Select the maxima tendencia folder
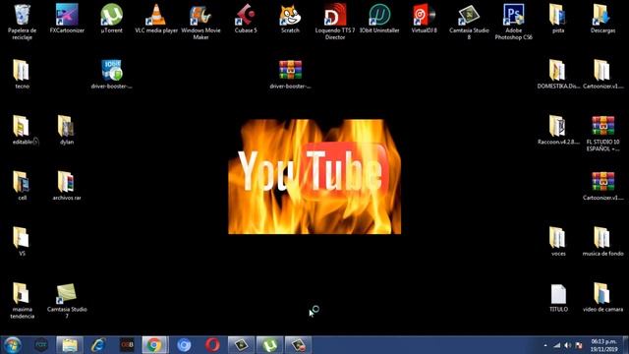This screenshot has width=629, height=354. (22, 293)
